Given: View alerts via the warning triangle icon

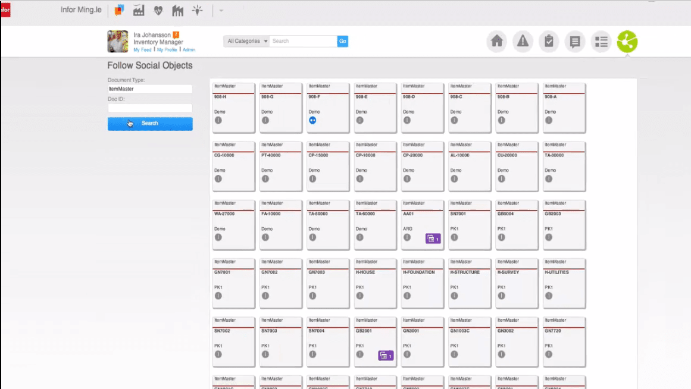Looking at the screenshot, I should click(x=523, y=41).
